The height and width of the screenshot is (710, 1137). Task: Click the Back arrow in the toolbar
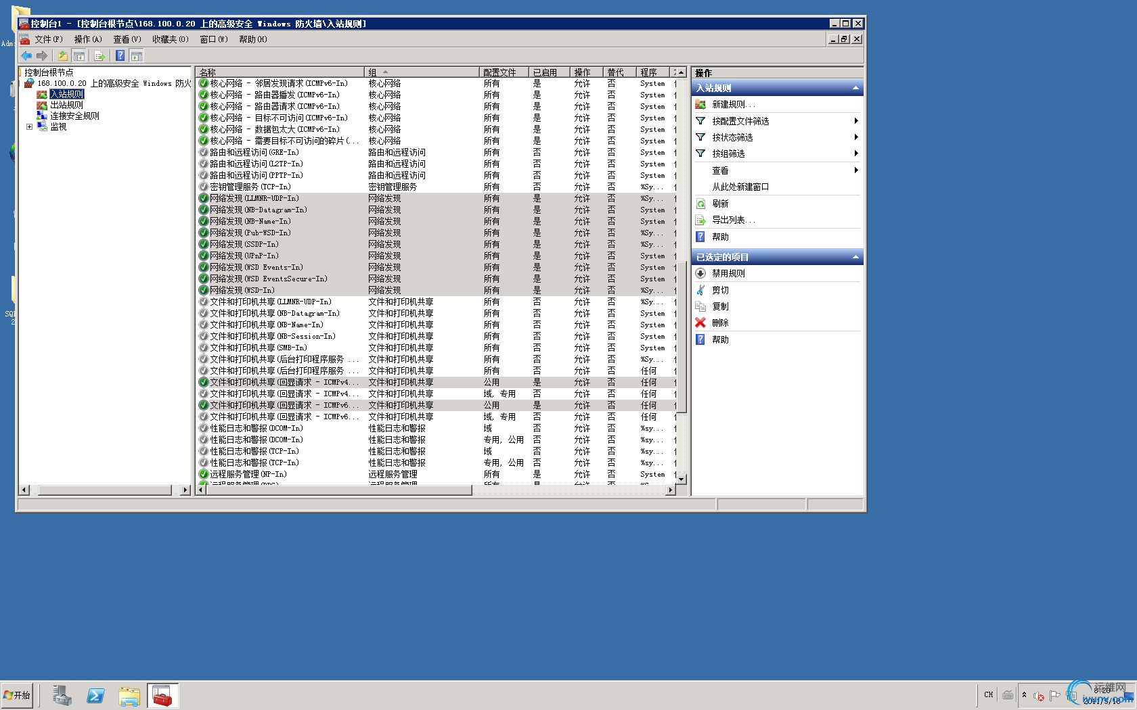pos(26,55)
